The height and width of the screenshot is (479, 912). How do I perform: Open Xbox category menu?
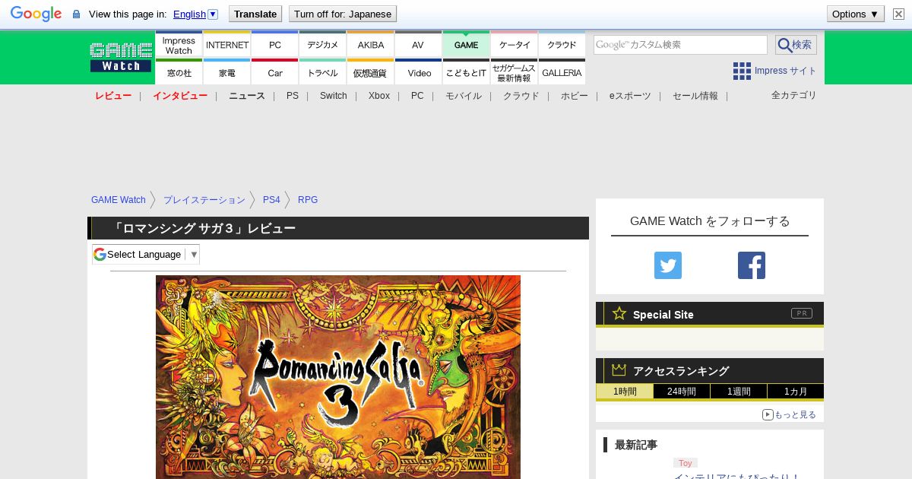[379, 96]
